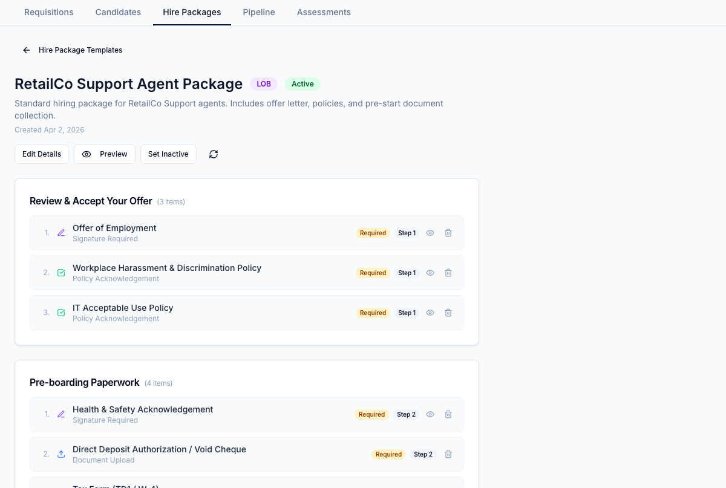Click Step 2 badge on Health & Safety
726x488 pixels.
pos(406,414)
